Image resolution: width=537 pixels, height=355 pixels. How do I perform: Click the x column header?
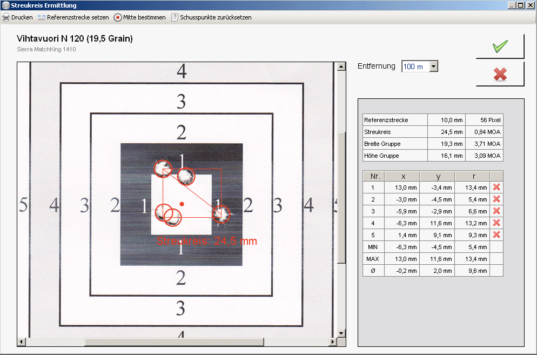point(403,176)
